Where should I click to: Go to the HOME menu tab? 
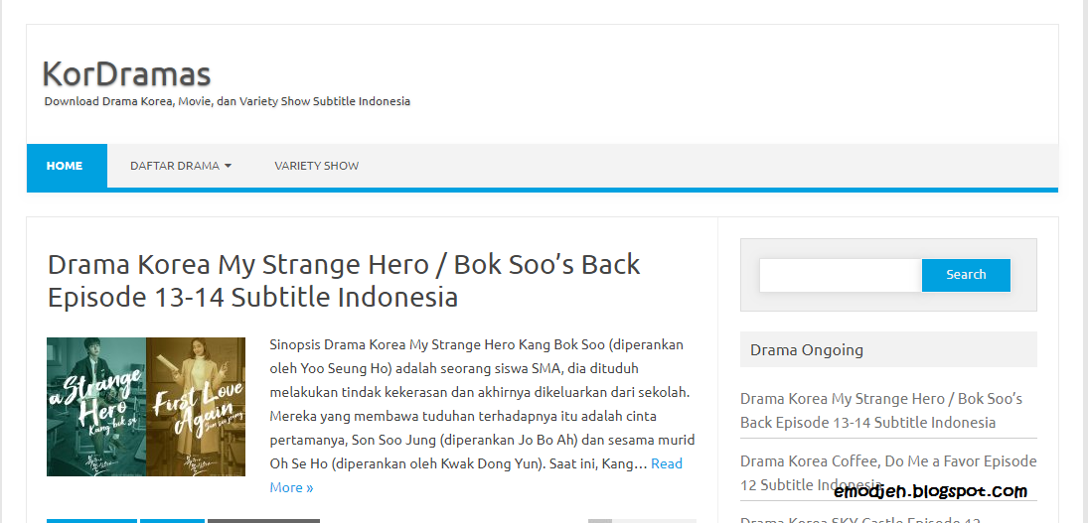pyautogui.click(x=67, y=166)
